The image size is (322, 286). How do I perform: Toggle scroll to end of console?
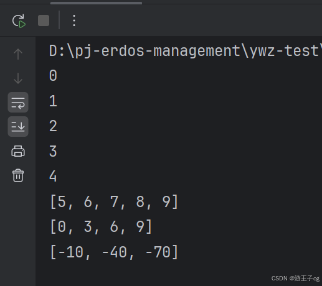pyautogui.click(x=18, y=126)
